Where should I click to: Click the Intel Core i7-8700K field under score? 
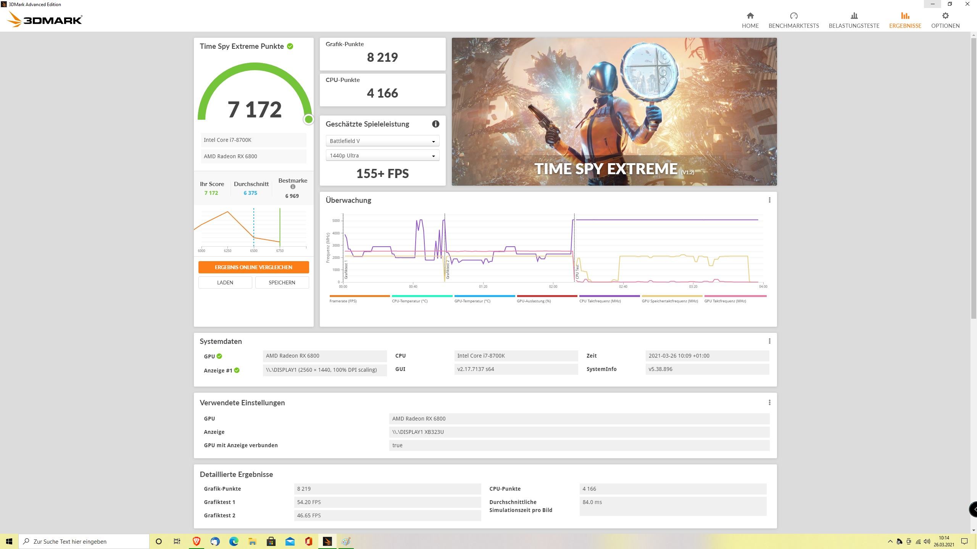(x=253, y=140)
